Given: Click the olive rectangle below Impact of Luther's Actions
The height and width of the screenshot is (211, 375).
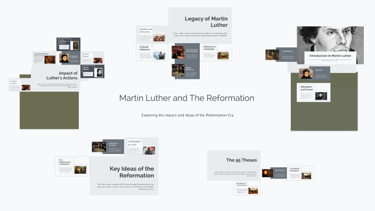Looking at the screenshot, I should [x=49, y=110].
